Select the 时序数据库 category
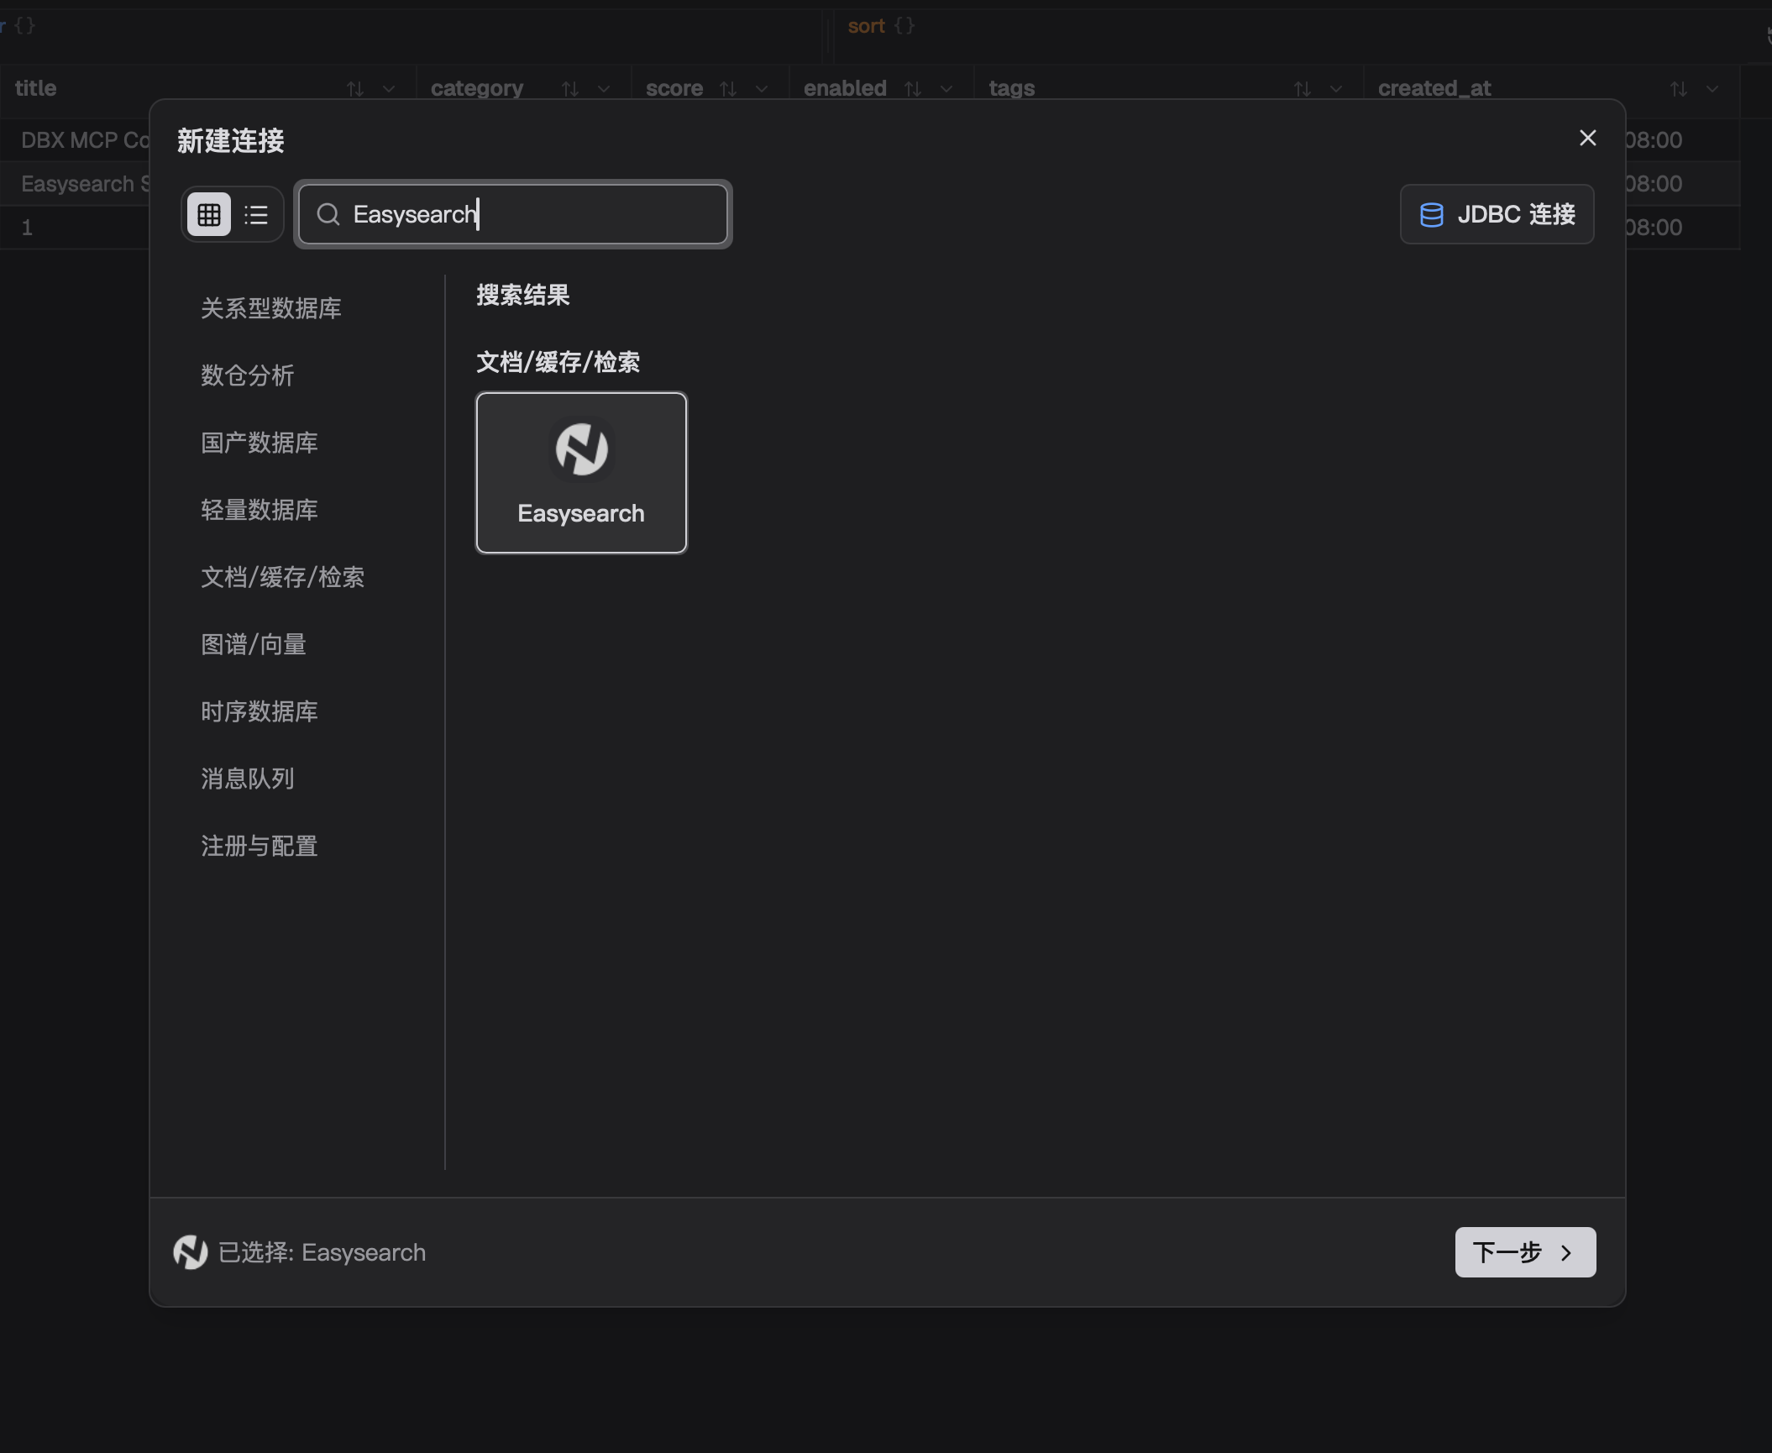This screenshot has height=1453, width=1772. 260,711
